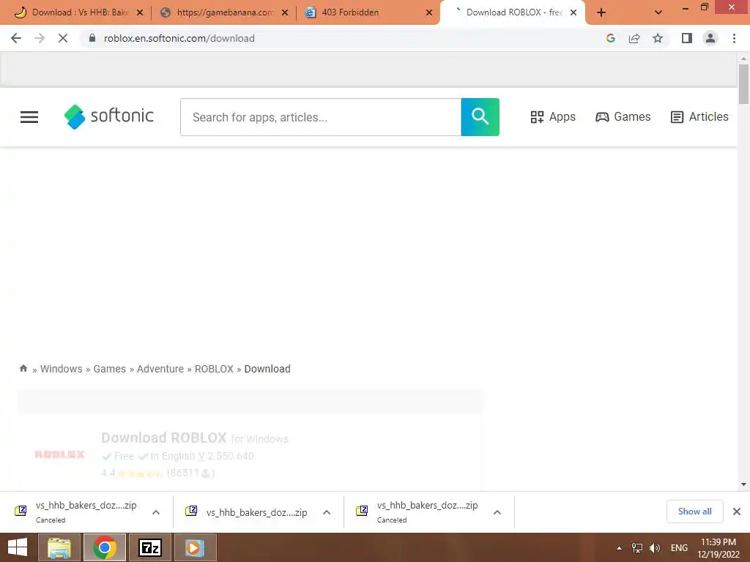Click the ENG language indicator
This screenshot has width=750, height=562.
[x=679, y=547]
